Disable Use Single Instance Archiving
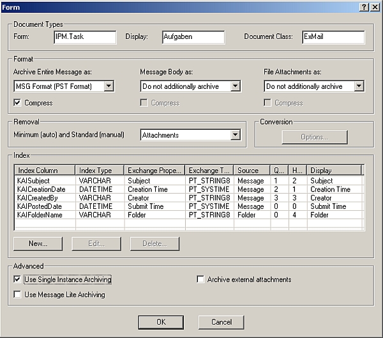 [x=18, y=279]
